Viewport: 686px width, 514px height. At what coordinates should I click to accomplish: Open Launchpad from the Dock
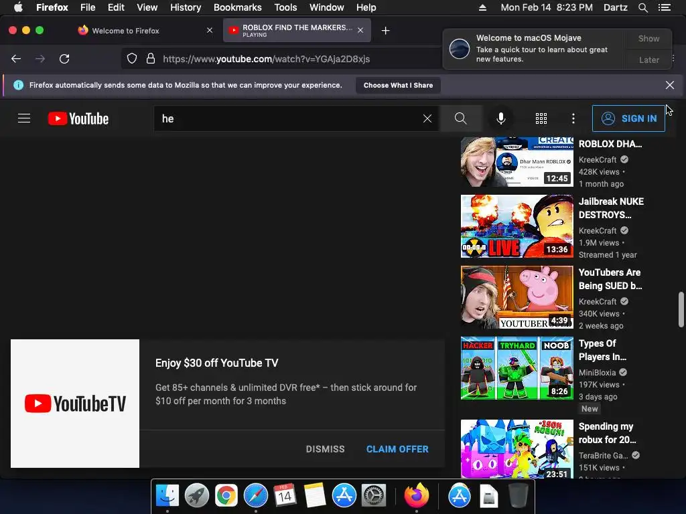point(197,495)
